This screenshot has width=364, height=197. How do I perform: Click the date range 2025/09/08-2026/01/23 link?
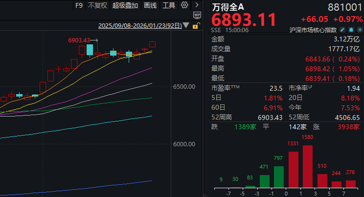[140, 26]
